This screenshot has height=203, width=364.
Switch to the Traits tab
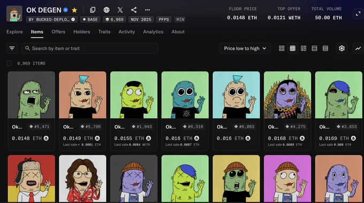tap(104, 32)
